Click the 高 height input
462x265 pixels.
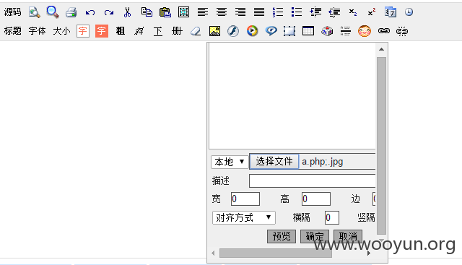(x=316, y=199)
